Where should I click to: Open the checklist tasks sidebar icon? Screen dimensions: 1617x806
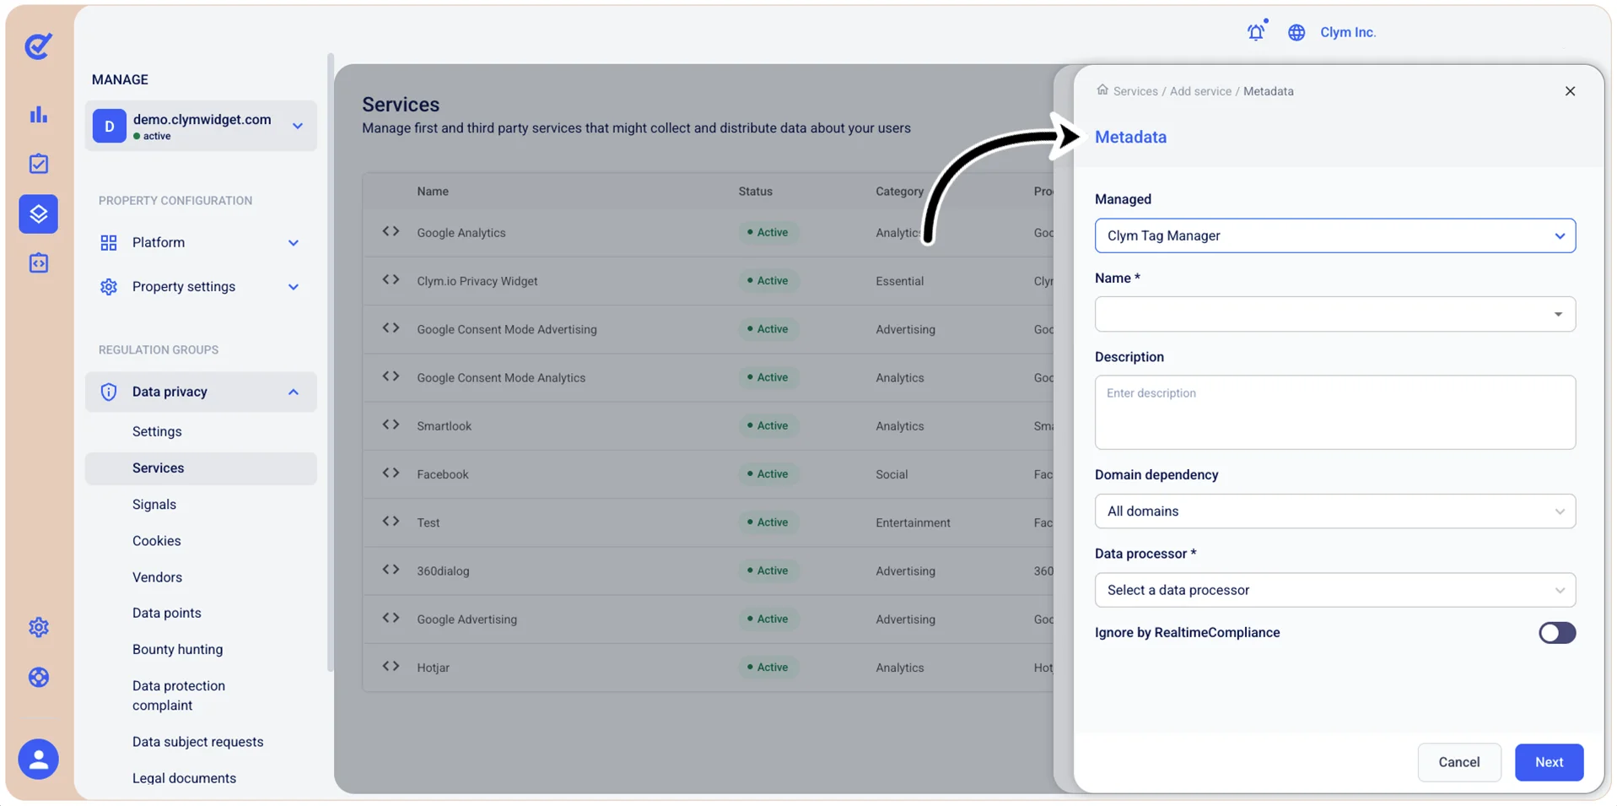39,164
